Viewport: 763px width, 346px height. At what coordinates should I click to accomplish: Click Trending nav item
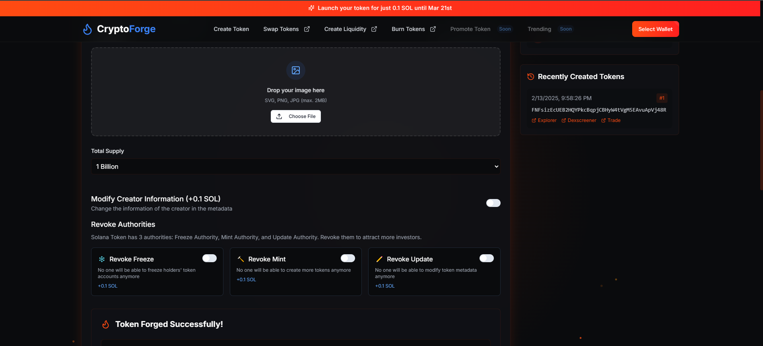(x=539, y=29)
